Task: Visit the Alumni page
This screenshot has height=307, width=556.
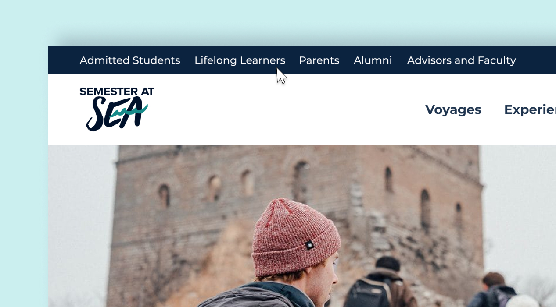Action: click(x=373, y=60)
